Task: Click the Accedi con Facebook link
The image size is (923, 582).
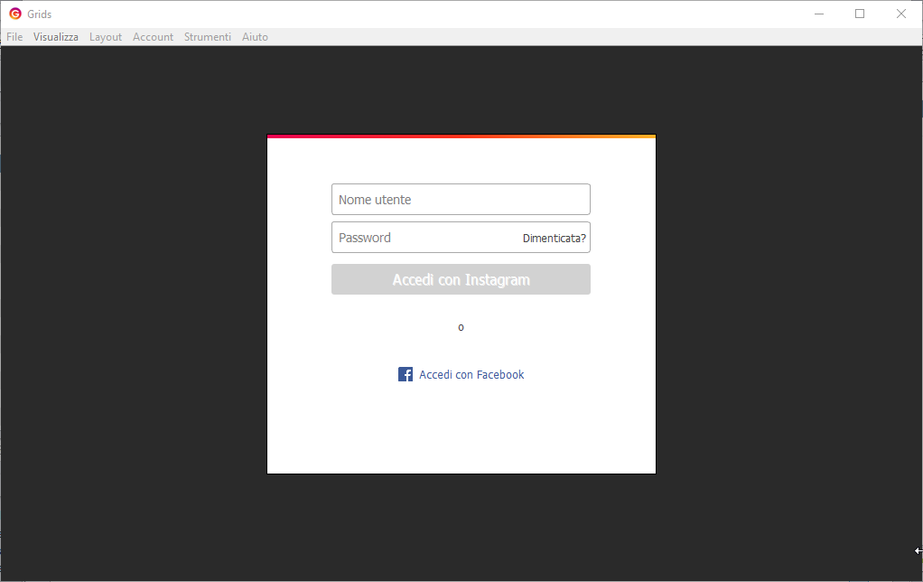Action: (471, 375)
